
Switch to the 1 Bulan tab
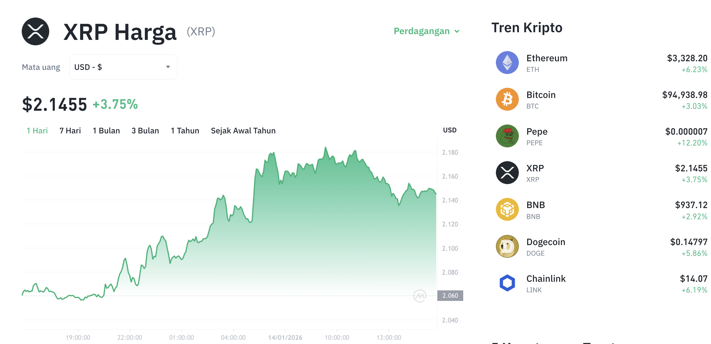(x=106, y=131)
